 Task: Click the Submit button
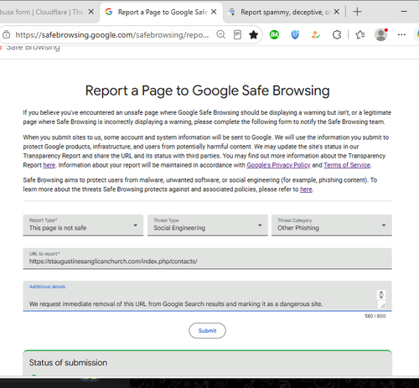(x=207, y=330)
